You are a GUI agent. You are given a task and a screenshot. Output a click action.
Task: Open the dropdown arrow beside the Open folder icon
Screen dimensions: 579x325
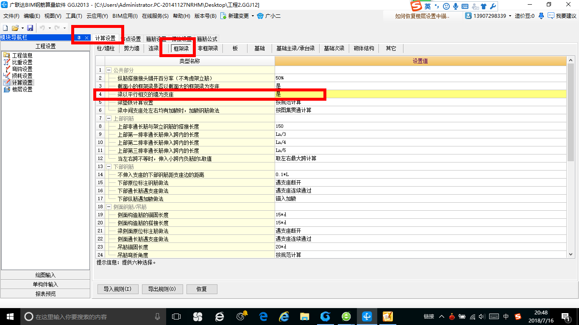point(22,28)
